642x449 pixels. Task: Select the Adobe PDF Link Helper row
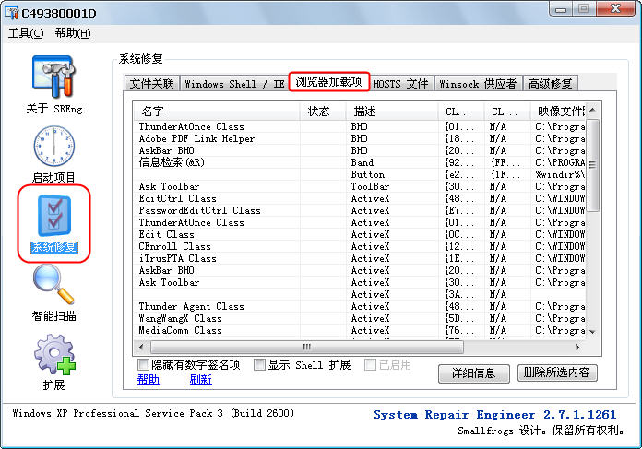(360, 138)
